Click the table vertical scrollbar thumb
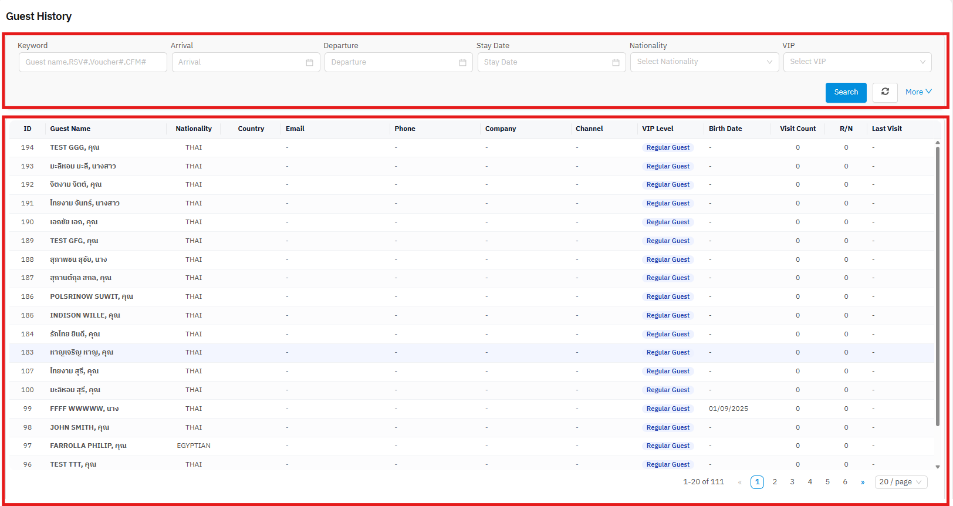This screenshot has height=506, width=953. [938, 282]
